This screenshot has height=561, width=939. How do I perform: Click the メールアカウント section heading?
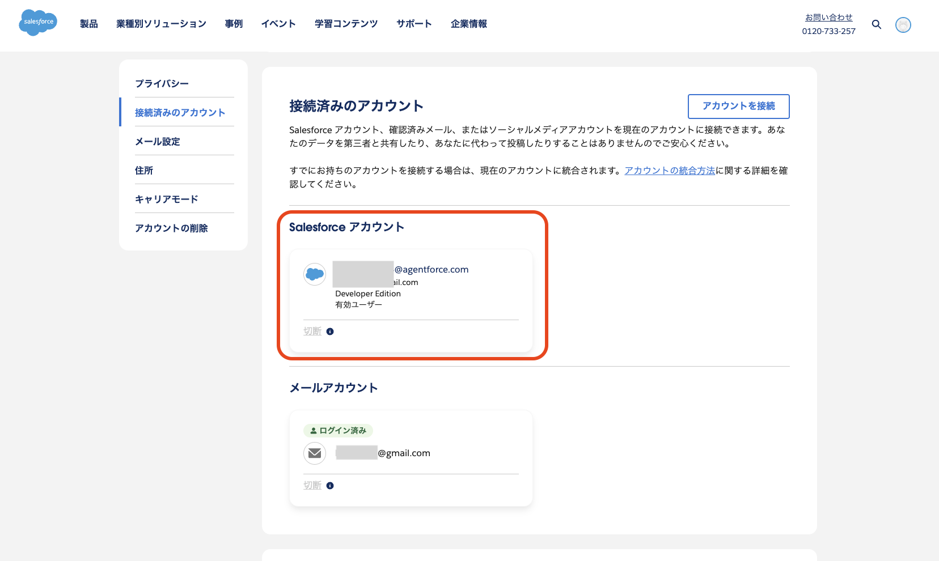coord(333,388)
